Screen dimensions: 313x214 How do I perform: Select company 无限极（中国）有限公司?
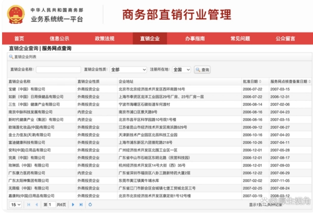(x=28, y=188)
